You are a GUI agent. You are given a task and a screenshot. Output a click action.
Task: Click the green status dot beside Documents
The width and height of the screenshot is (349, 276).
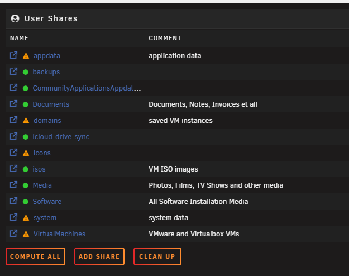[26, 104]
